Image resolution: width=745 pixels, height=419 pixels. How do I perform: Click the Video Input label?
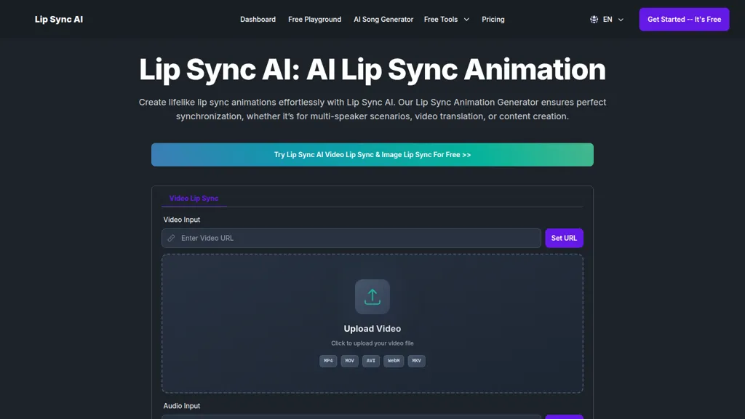pyautogui.click(x=181, y=220)
